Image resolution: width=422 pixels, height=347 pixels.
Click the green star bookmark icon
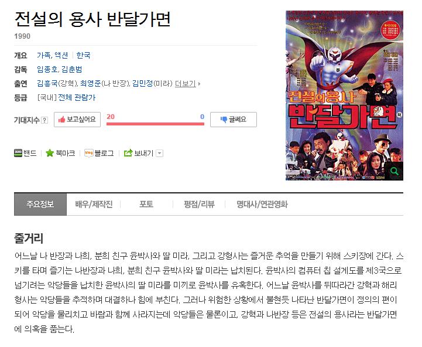(x=50, y=153)
